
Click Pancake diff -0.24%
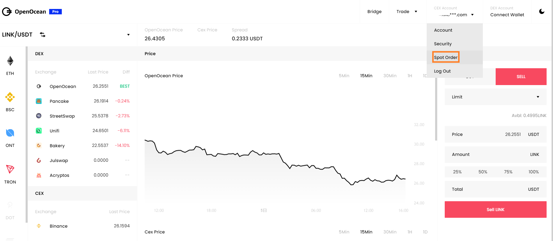pos(122,101)
